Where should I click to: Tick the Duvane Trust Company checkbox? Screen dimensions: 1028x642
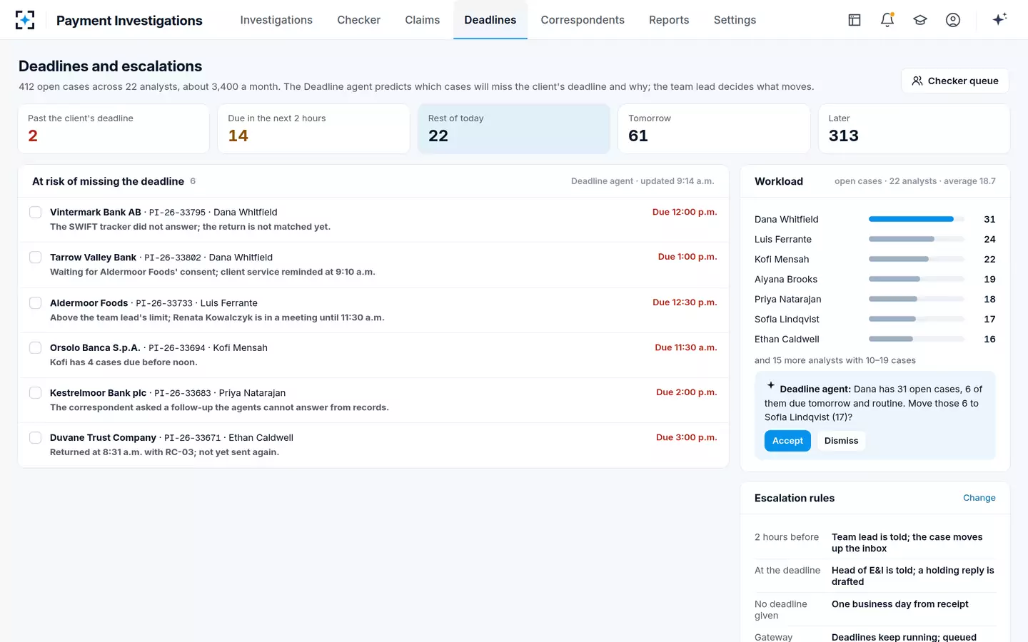point(35,437)
